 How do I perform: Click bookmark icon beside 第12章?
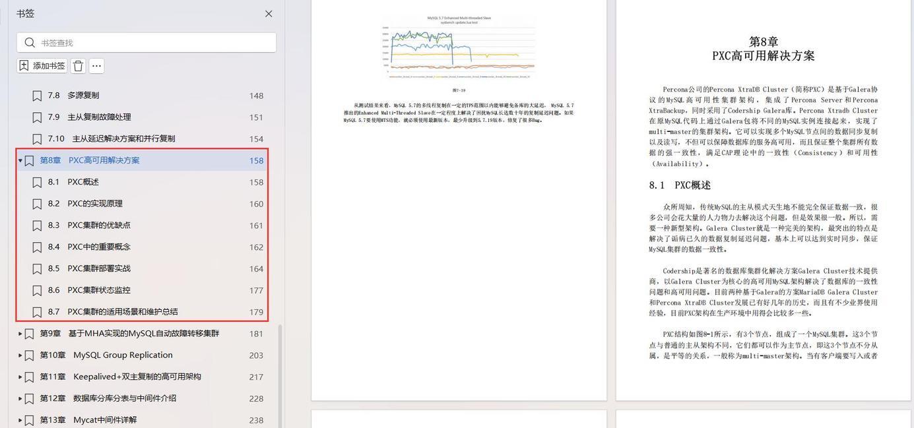29,399
